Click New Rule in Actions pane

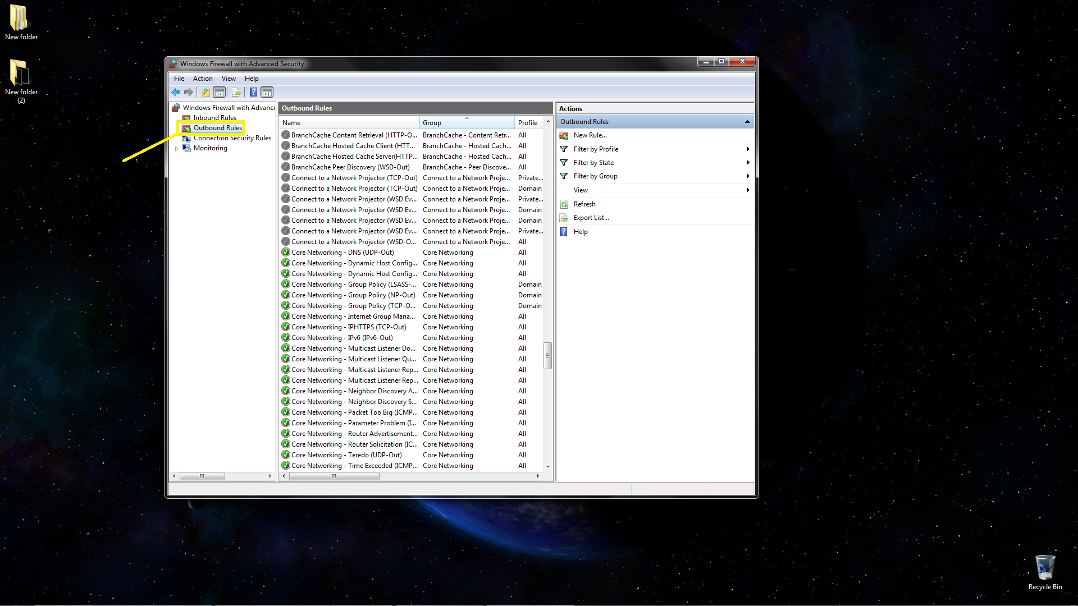(x=590, y=135)
